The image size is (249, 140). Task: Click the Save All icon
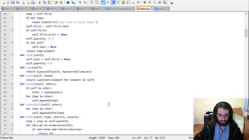pos(18,2)
